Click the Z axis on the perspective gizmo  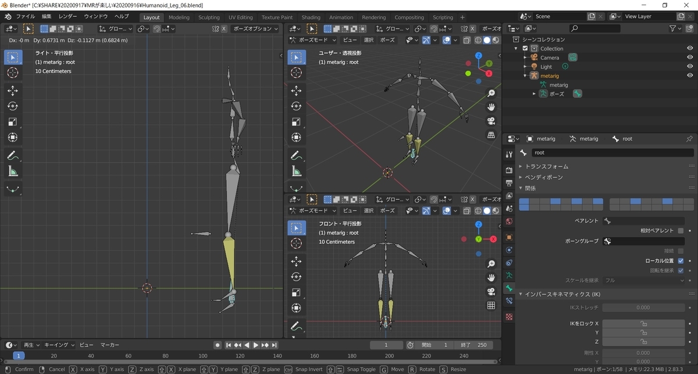coord(478,56)
